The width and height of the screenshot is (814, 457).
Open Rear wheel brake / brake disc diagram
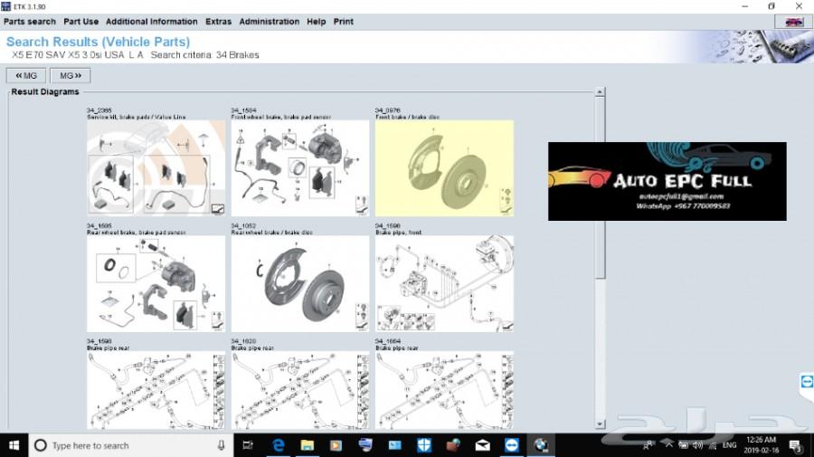300,283
